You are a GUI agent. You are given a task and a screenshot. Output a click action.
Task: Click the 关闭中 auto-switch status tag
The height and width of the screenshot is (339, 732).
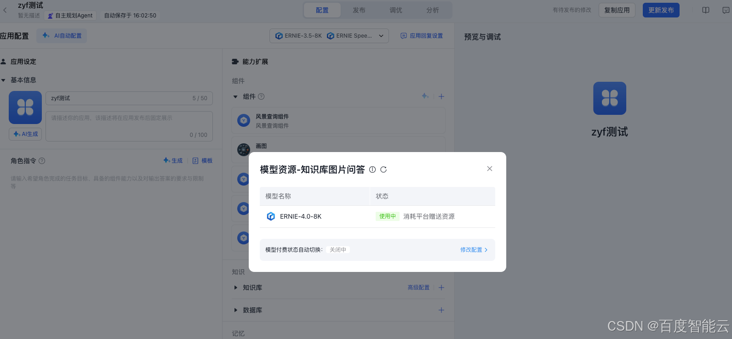pos(338,250)
